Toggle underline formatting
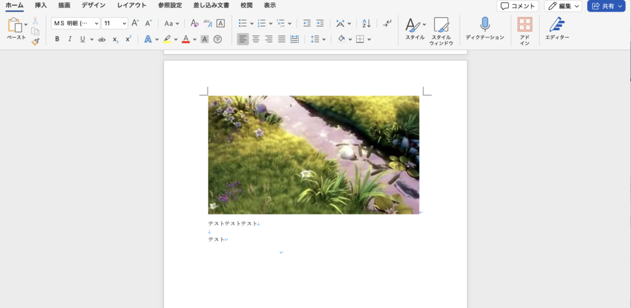 point(83,39)
